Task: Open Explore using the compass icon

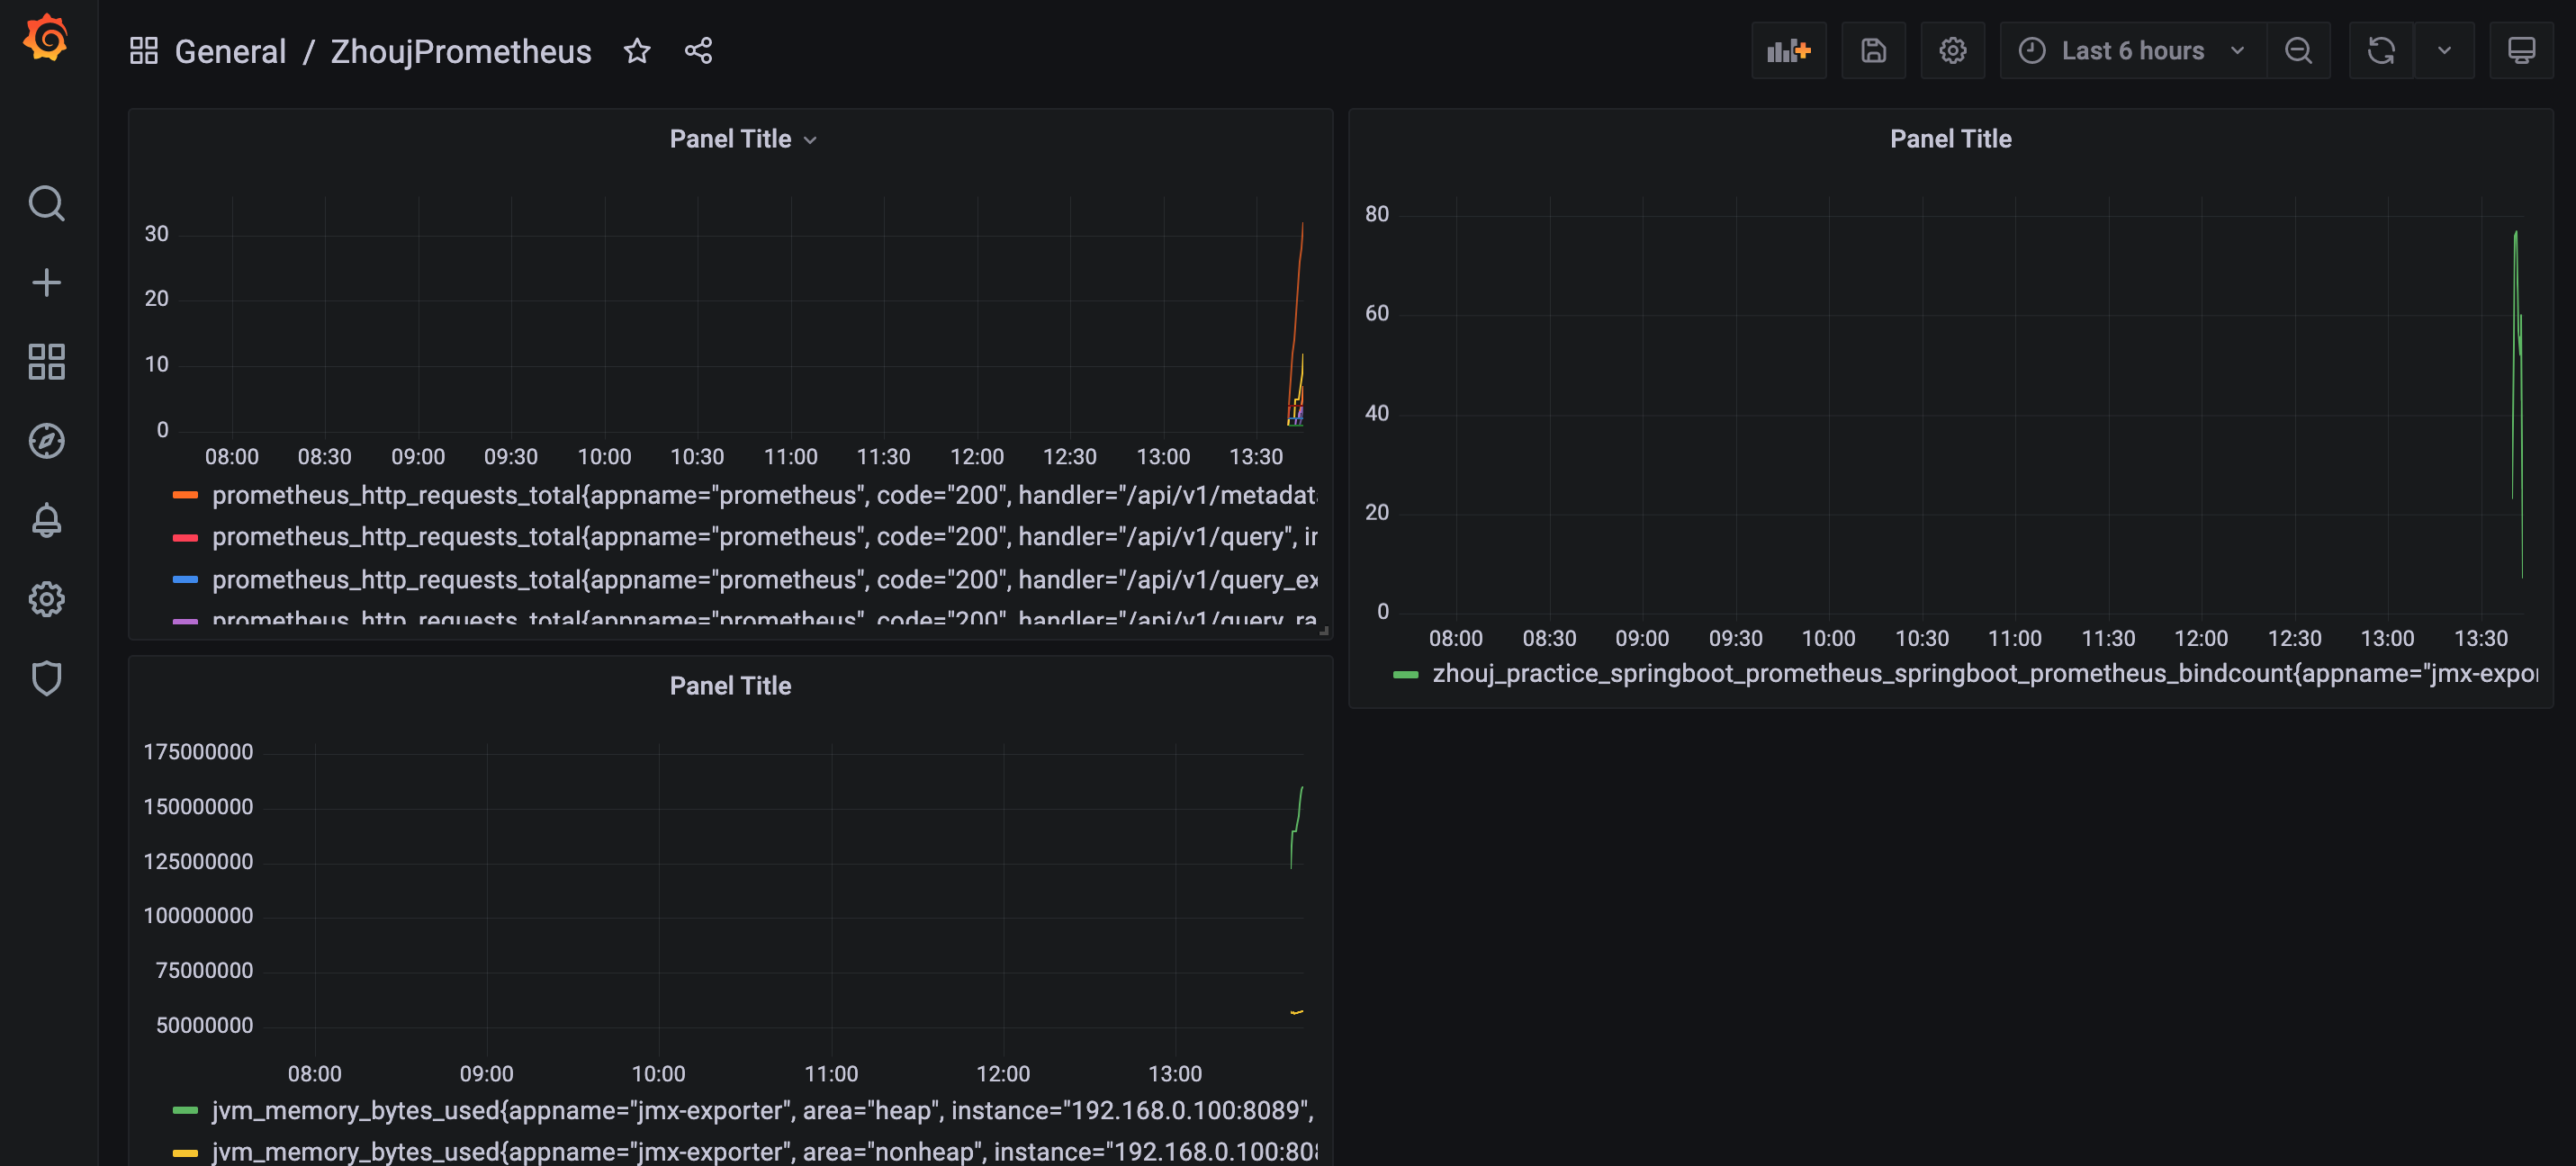Action: tap(46, 440)
